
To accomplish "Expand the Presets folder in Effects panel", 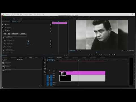I will click(3, 61).
